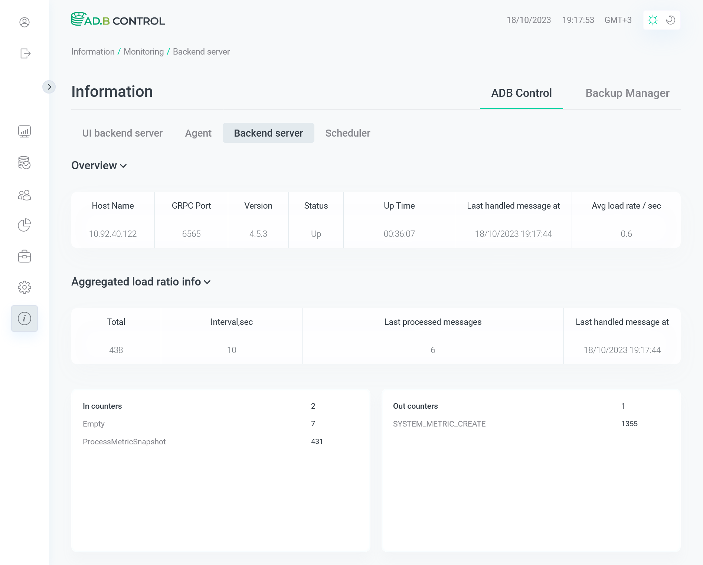This screenshot has width=703, height=565.
Task: Open the database backup icon in the sidebar
Action: click(24, 163)
